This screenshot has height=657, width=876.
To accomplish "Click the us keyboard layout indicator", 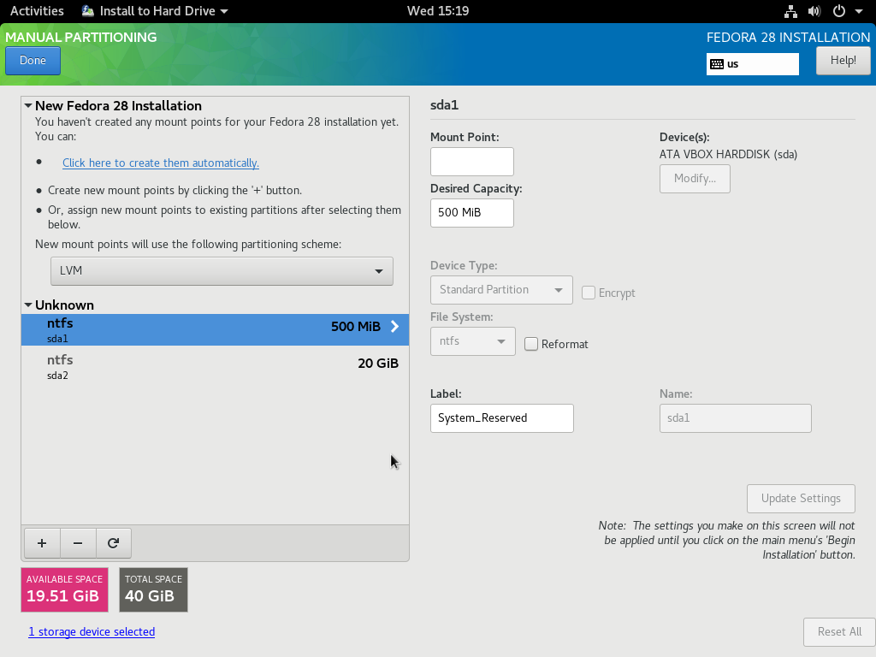I will (x=753, y=64).
